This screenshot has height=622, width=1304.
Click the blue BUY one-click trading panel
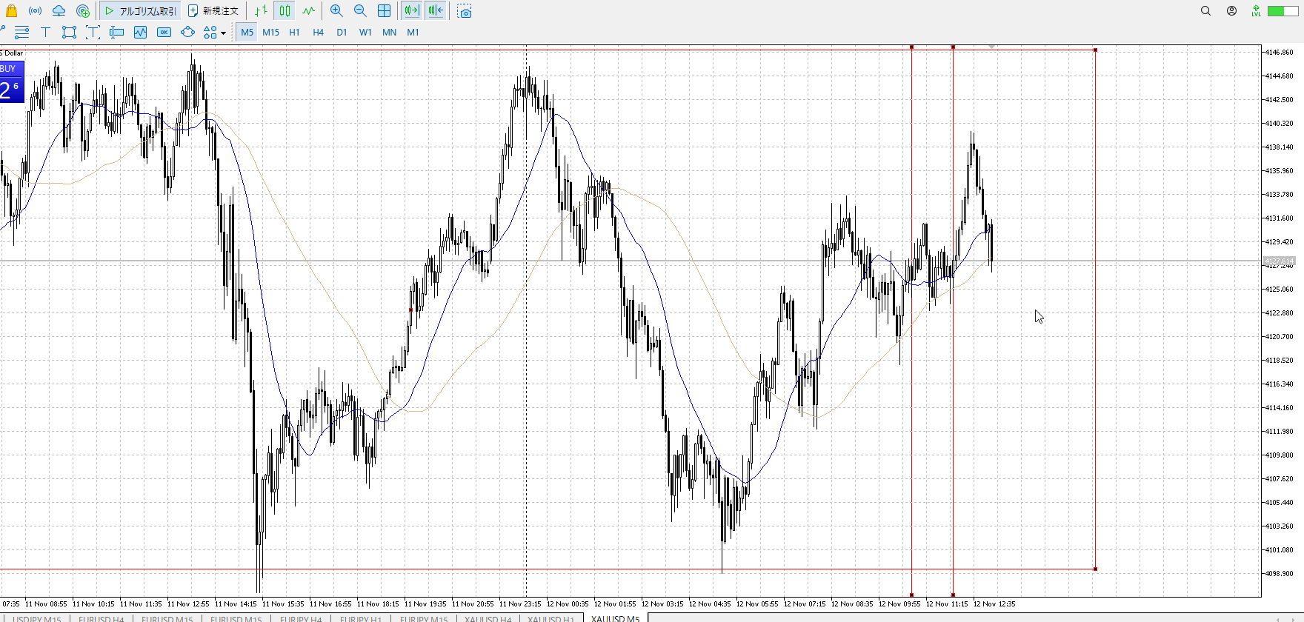click(12, 81)
